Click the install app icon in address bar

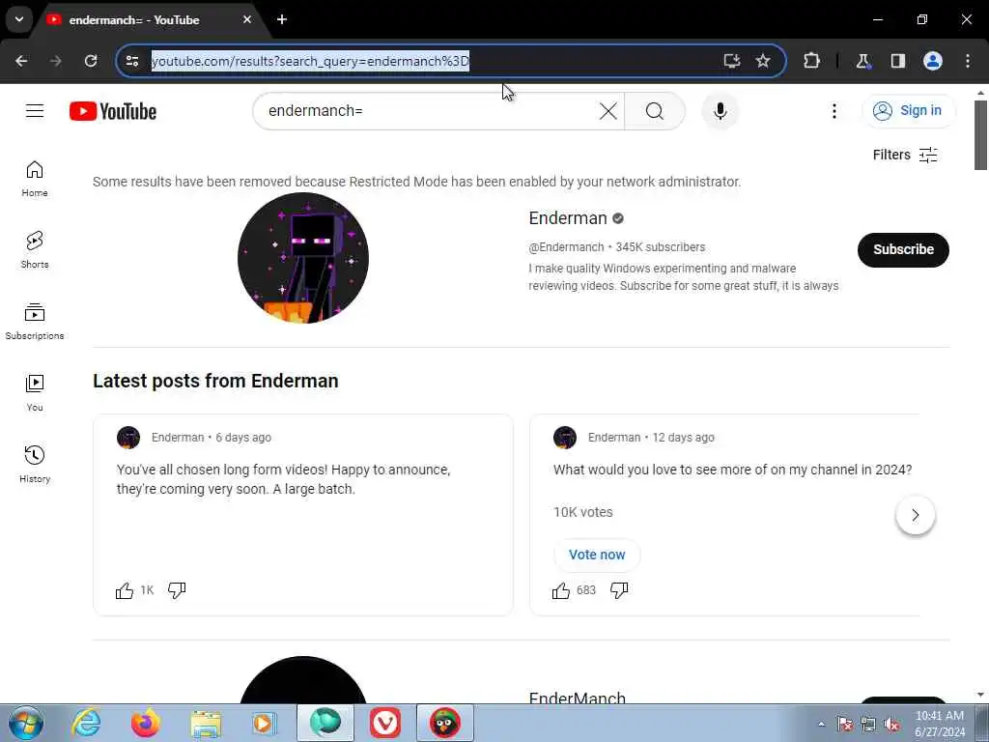732,61
